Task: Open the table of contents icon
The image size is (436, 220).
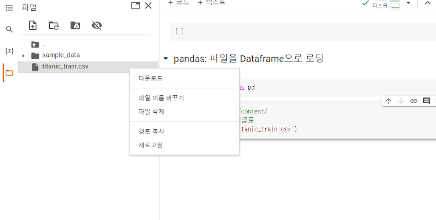Action: coord(9,7)
